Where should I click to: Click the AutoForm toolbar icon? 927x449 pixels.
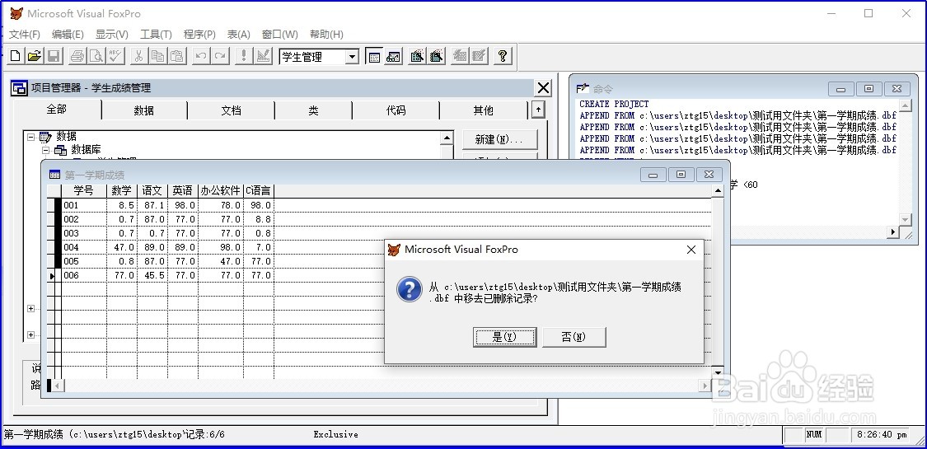pos(459,57)
